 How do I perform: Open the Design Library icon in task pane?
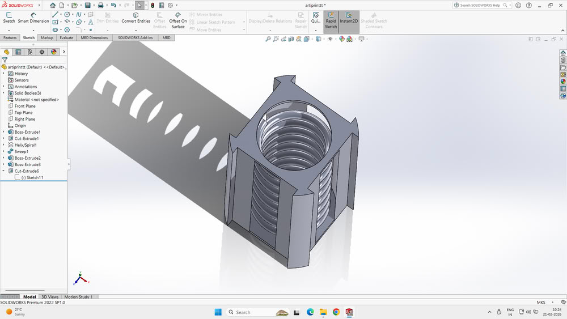click(563, 60)
